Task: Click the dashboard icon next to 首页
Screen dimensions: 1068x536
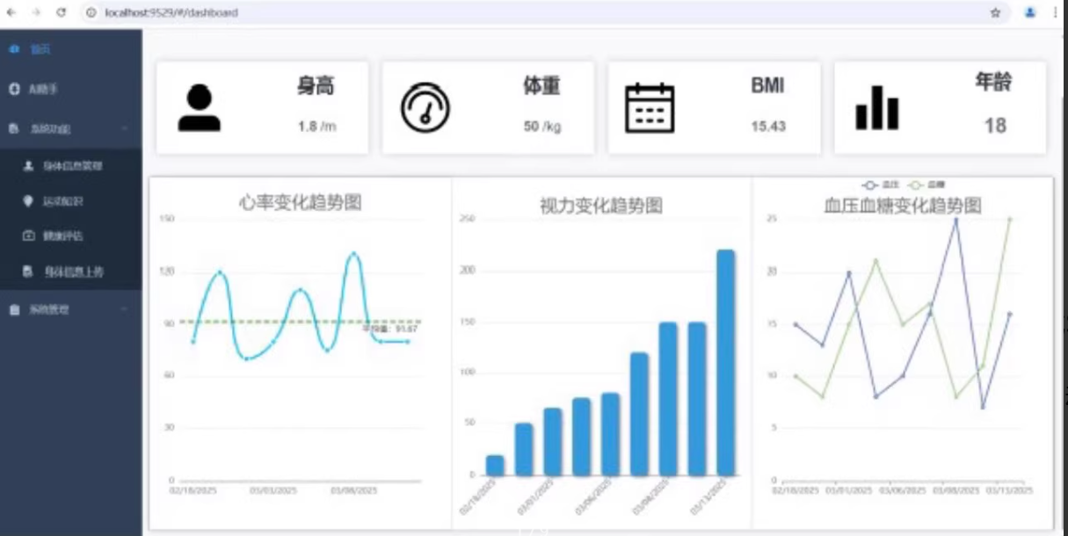Action: click(13, 49)
